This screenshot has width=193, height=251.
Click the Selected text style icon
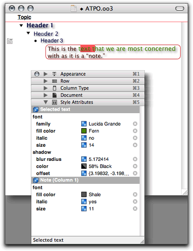pos(36,109)
